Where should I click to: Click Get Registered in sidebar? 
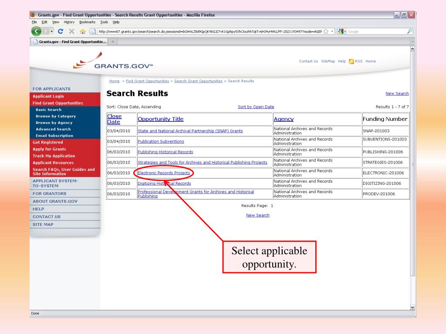tap(48, 142)
